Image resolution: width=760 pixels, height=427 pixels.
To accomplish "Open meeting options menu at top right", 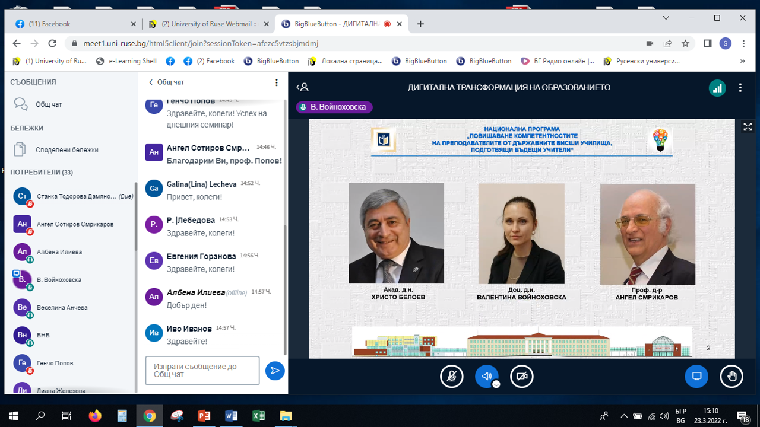I will (740, 88).
